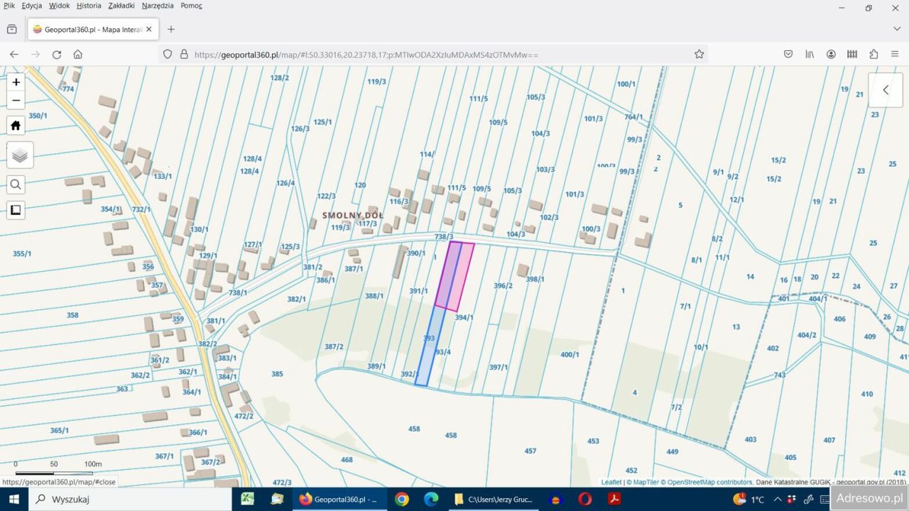Reload the current page
This screenshot has width=909, height=511.
coord(57,54)
